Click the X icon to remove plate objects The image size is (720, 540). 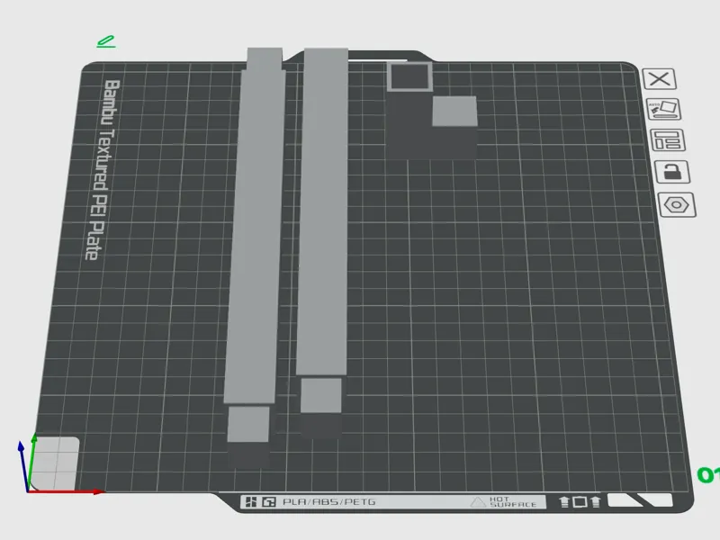[x=660, y=79]
